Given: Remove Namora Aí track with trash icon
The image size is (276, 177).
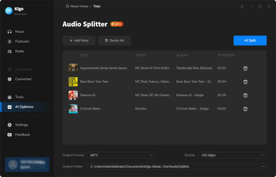Looking at the screenshot, I should (x=245, y=95).
